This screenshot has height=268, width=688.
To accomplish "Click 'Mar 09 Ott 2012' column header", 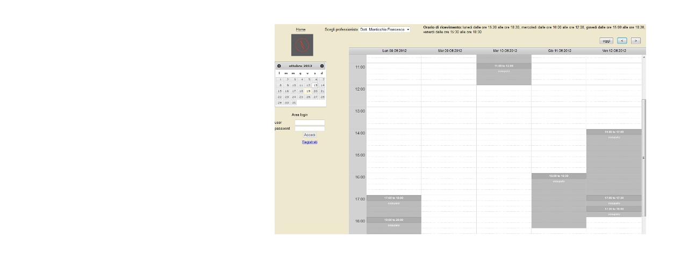I will 449,51.
